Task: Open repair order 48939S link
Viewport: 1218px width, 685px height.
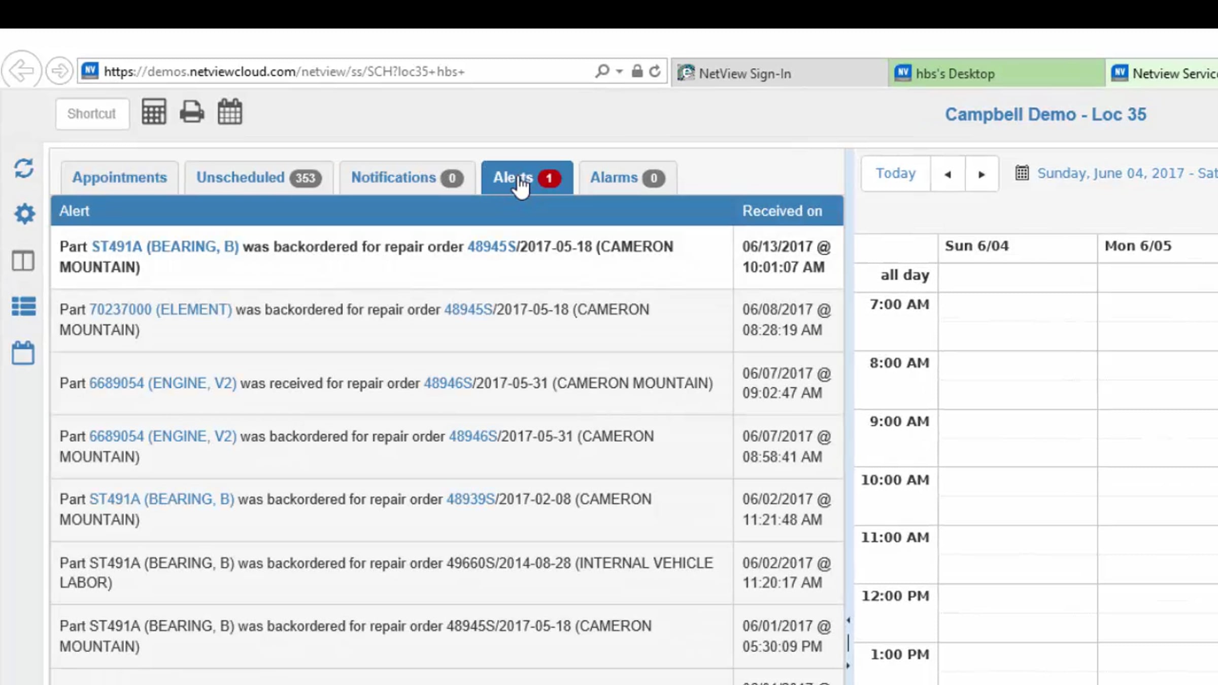Action: point(470,499)
